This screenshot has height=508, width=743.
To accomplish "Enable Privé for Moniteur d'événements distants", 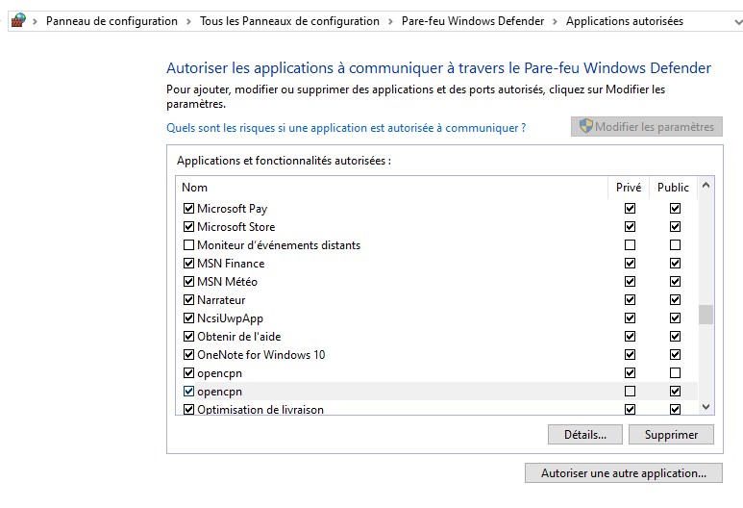I will point(630,244).
